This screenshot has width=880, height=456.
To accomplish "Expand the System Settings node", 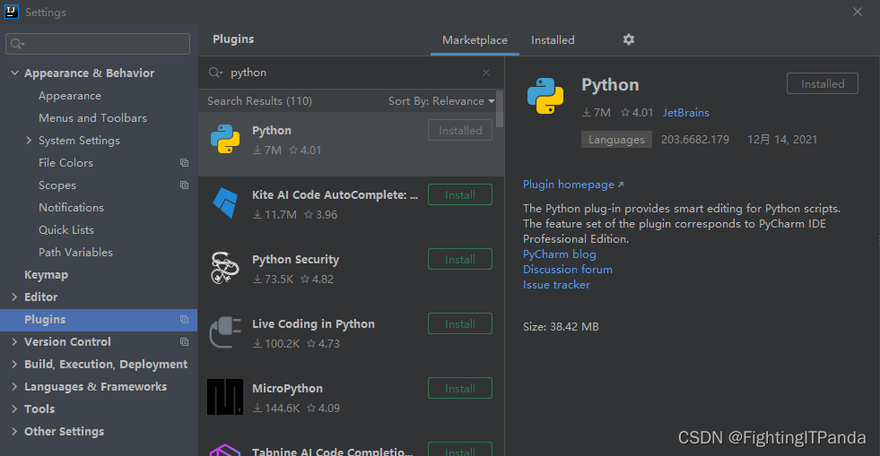I will point(29,140).
